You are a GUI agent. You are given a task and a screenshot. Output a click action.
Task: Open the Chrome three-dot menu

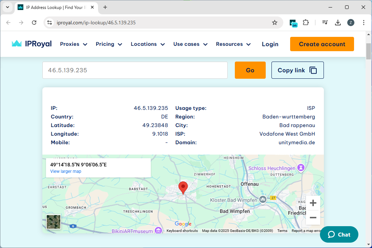(363, 23)
